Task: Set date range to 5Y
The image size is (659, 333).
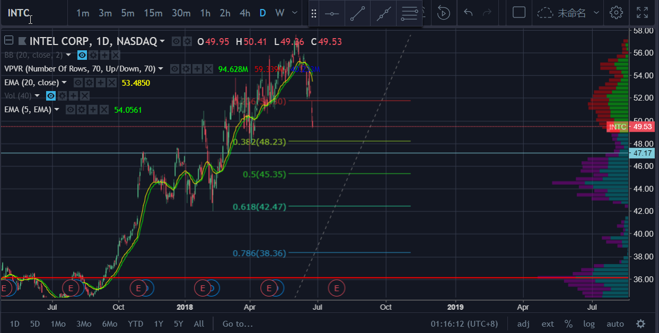Action: 179,323
